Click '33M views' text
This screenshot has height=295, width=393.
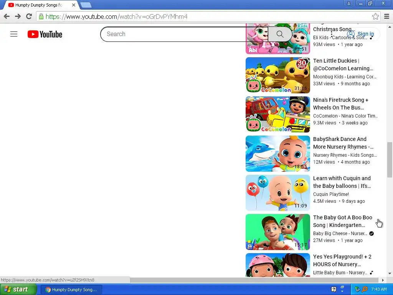[x=324, y=83]
